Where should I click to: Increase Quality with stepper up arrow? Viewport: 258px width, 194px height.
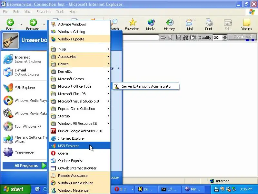(x=225, y=36)
